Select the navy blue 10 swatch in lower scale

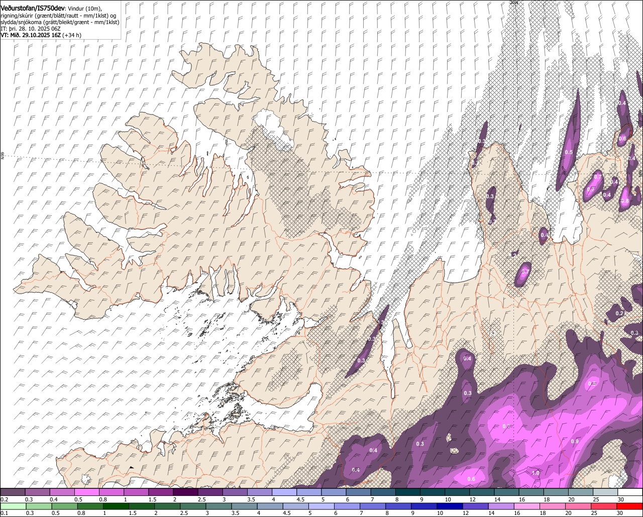coord(450,506)
